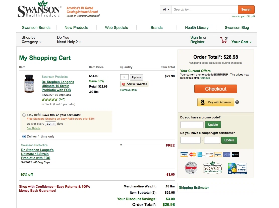Expand the Do You Need Help menu
The width and height of the screenshot is (279, 208).
[x=69, y=40]
